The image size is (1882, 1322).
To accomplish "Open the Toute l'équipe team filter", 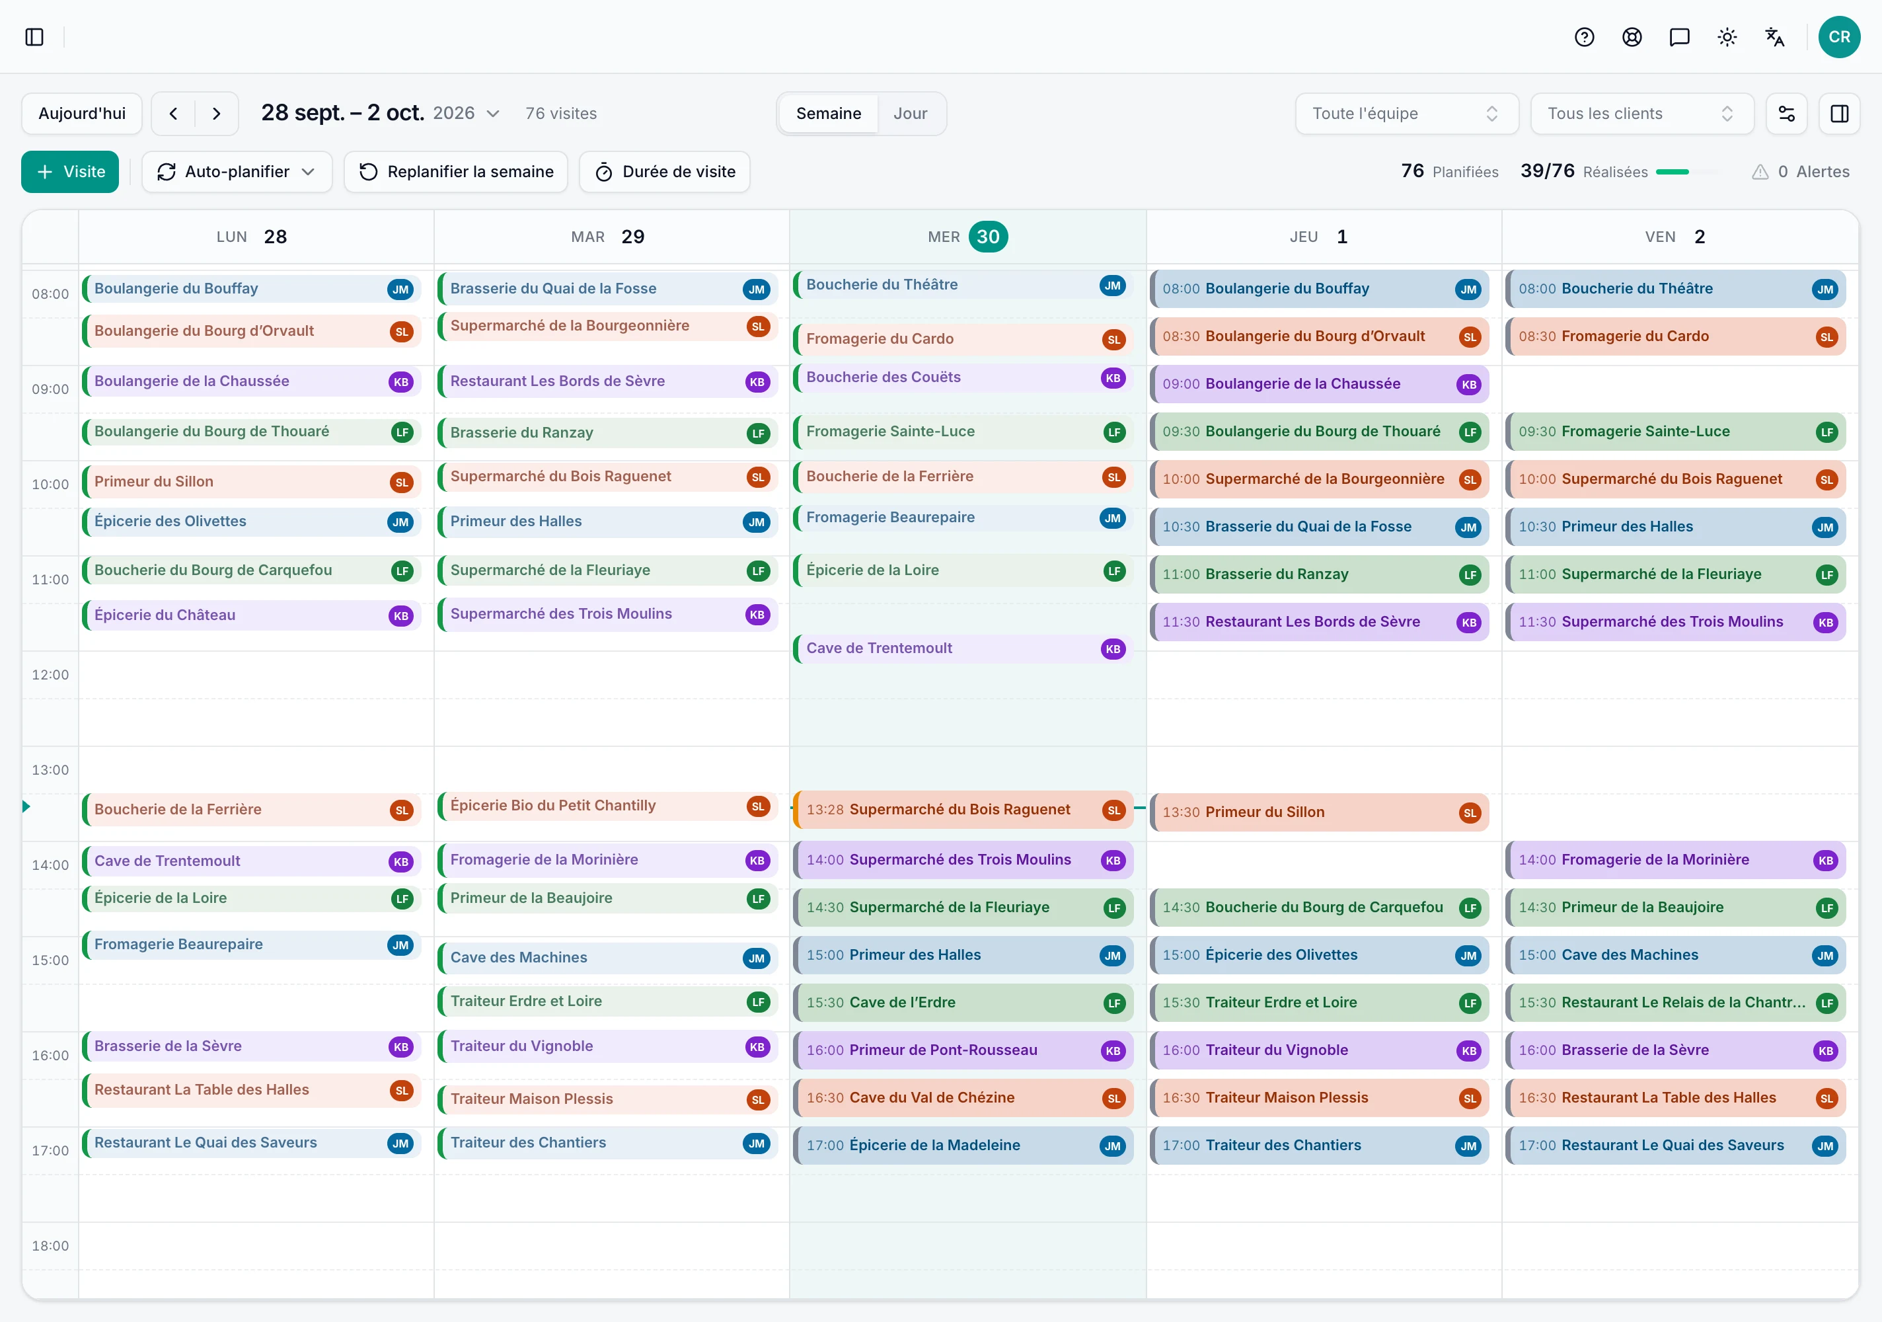I will [1407, 113].
